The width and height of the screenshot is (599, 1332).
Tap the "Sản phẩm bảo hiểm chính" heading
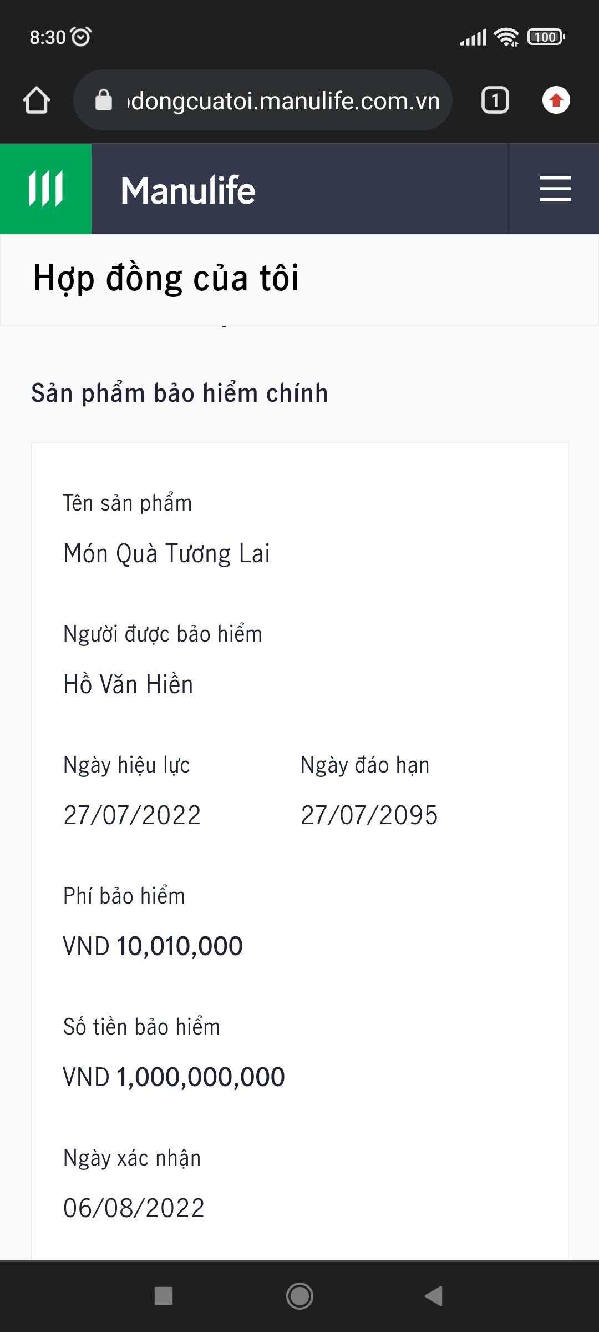[x=179, y=393]
